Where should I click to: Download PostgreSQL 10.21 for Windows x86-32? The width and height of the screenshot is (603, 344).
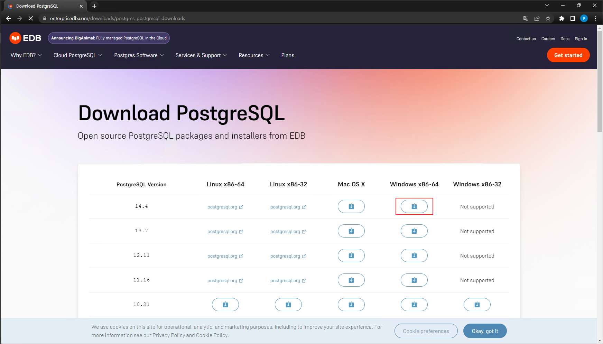coord(477,305)
